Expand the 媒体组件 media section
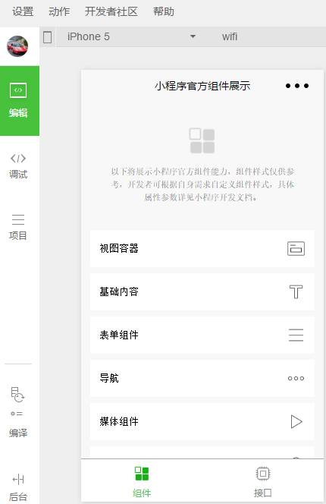Screen dimensions: 326x504 click(202, 421)
